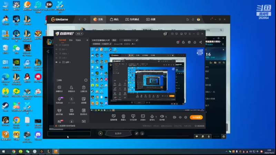Screen dimensions: 276x155
Task: Refresh the WeGame page
Action: [x=85, y=19]
